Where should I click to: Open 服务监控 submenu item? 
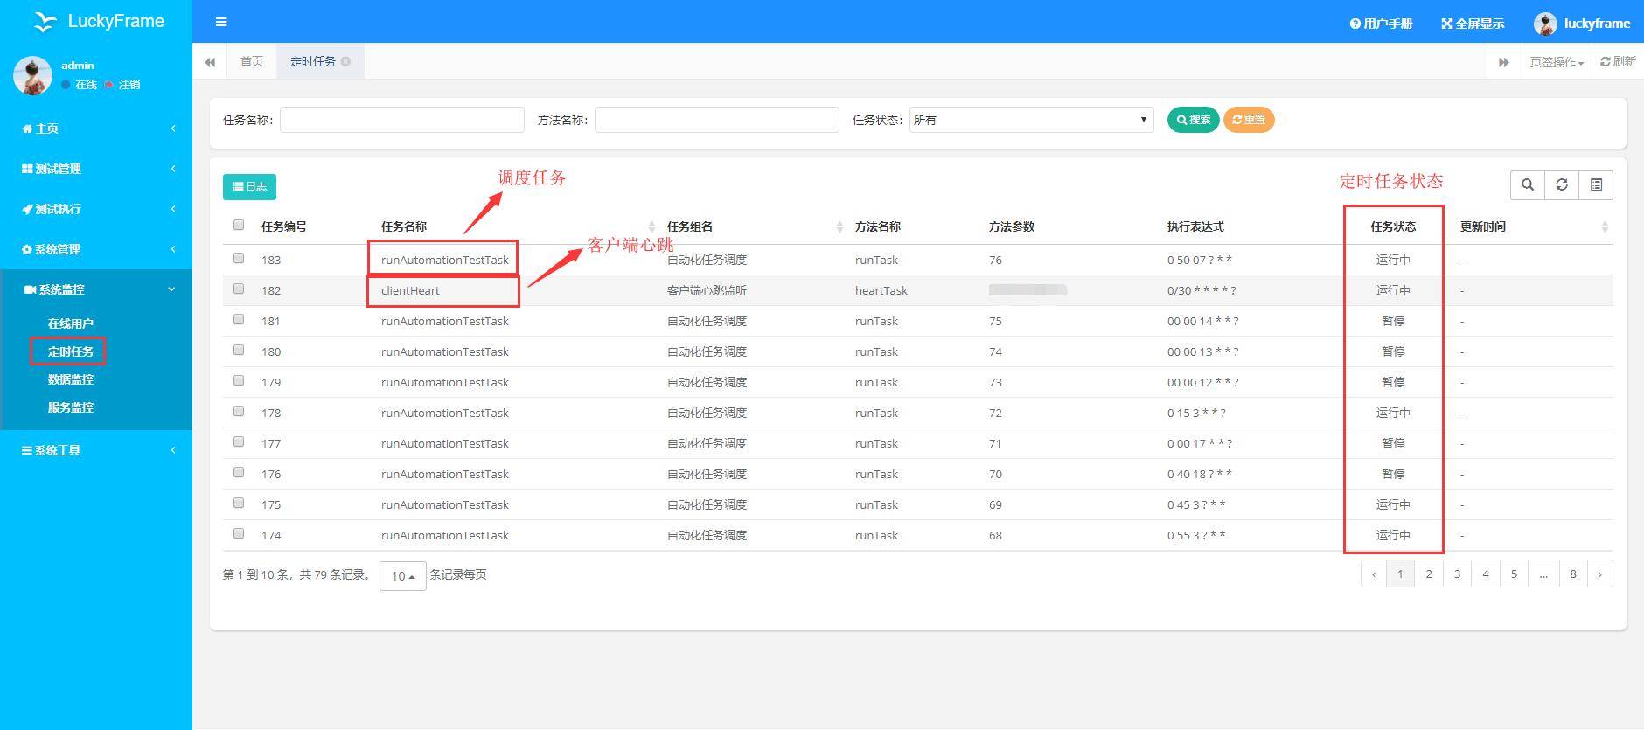tap(71, 407)
